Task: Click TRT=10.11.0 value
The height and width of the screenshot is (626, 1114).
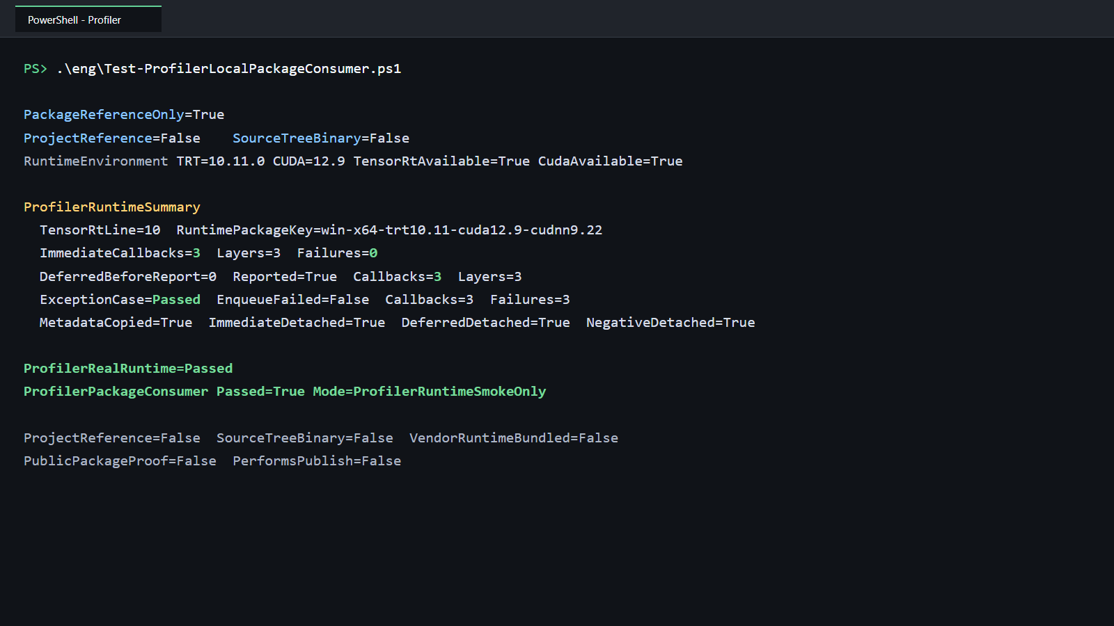Action: click(x=221, y=161)
